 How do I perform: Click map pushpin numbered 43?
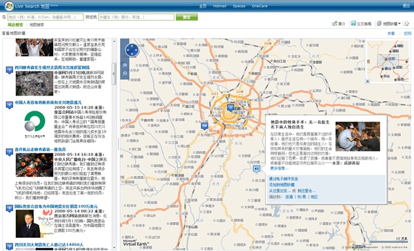click(256, 169)
